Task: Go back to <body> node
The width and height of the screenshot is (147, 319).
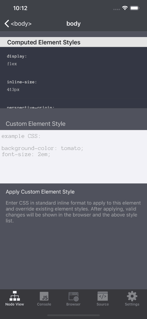Action: 21,24
